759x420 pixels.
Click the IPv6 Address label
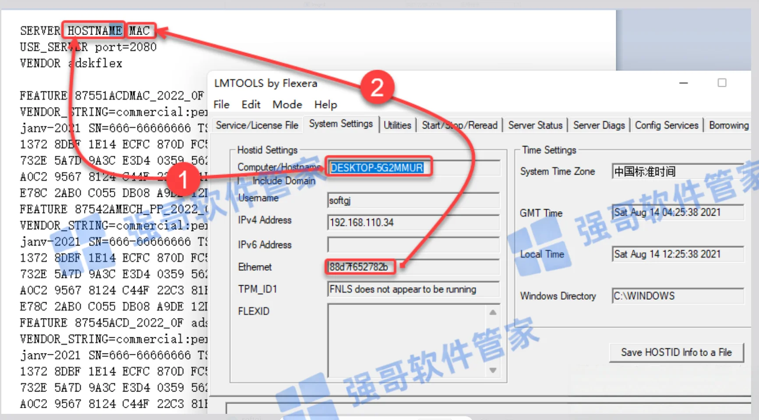(x=265, y=245)
